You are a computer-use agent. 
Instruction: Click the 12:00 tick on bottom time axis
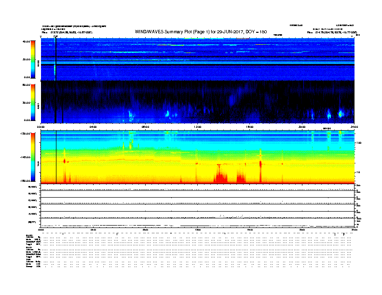(198, 229)
